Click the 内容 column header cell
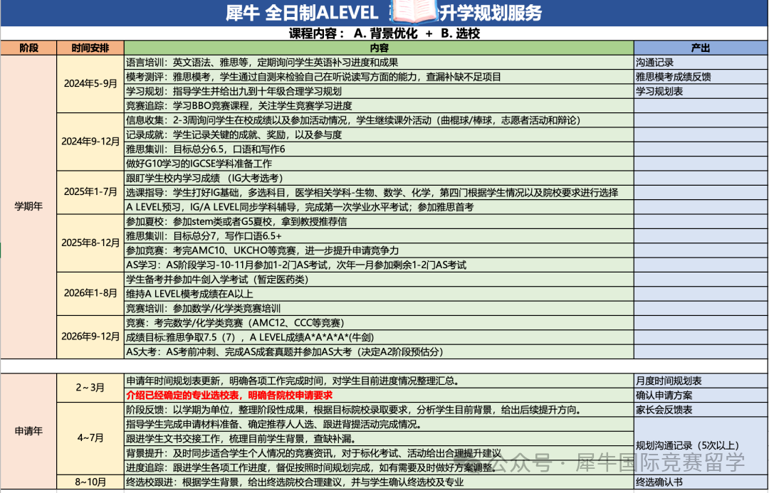Viewport: 769px width, 493px height. 380,48
